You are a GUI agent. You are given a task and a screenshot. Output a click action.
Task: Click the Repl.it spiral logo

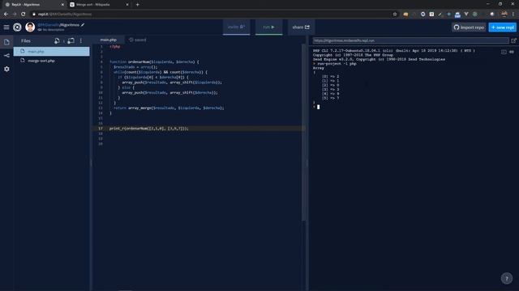click(x=17, y=27)
